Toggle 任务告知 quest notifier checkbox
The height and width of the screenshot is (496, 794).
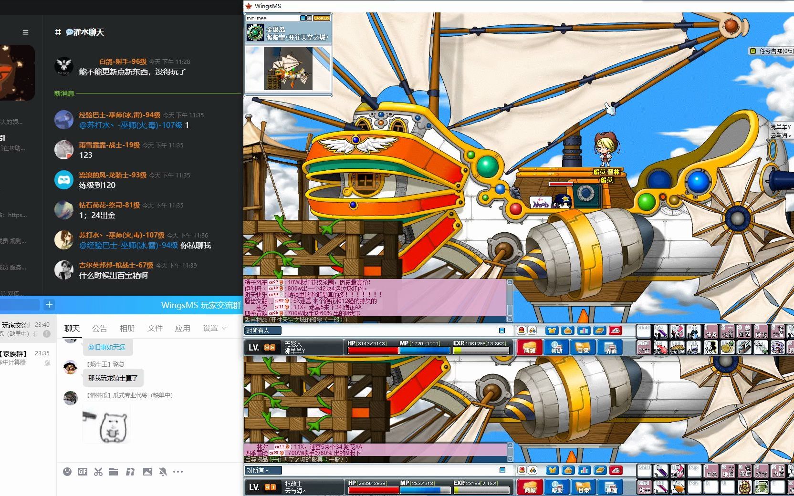click(x=753, y=51)
